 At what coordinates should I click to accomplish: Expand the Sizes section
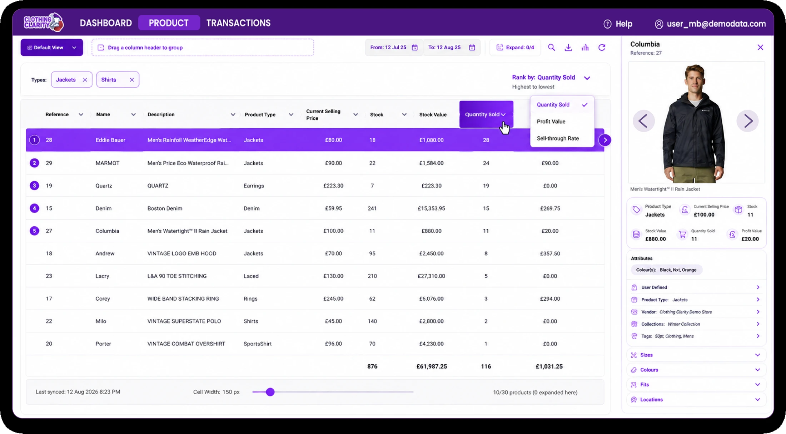coord(696,355)
